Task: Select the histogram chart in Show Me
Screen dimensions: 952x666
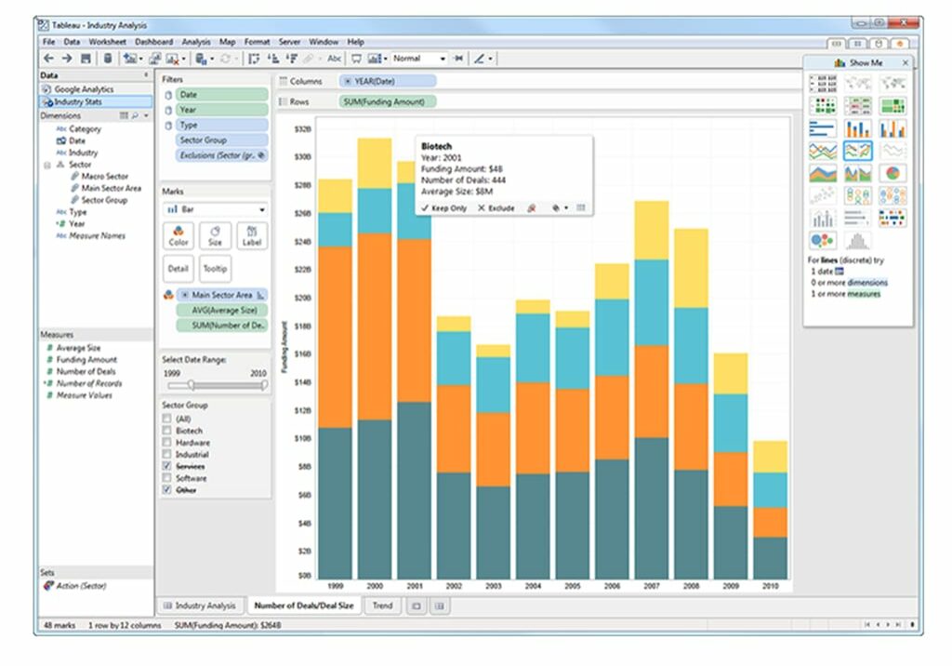Action: pos(857,241)
